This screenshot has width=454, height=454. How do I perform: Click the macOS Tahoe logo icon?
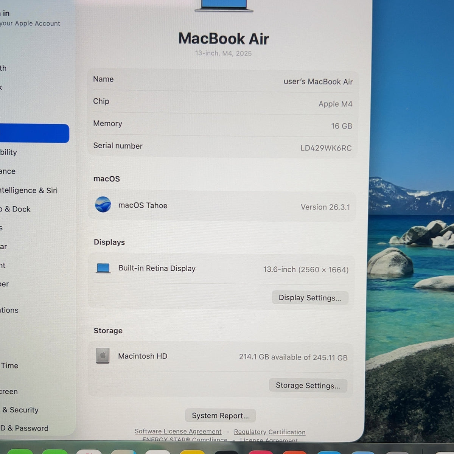[x=103, y=205]
